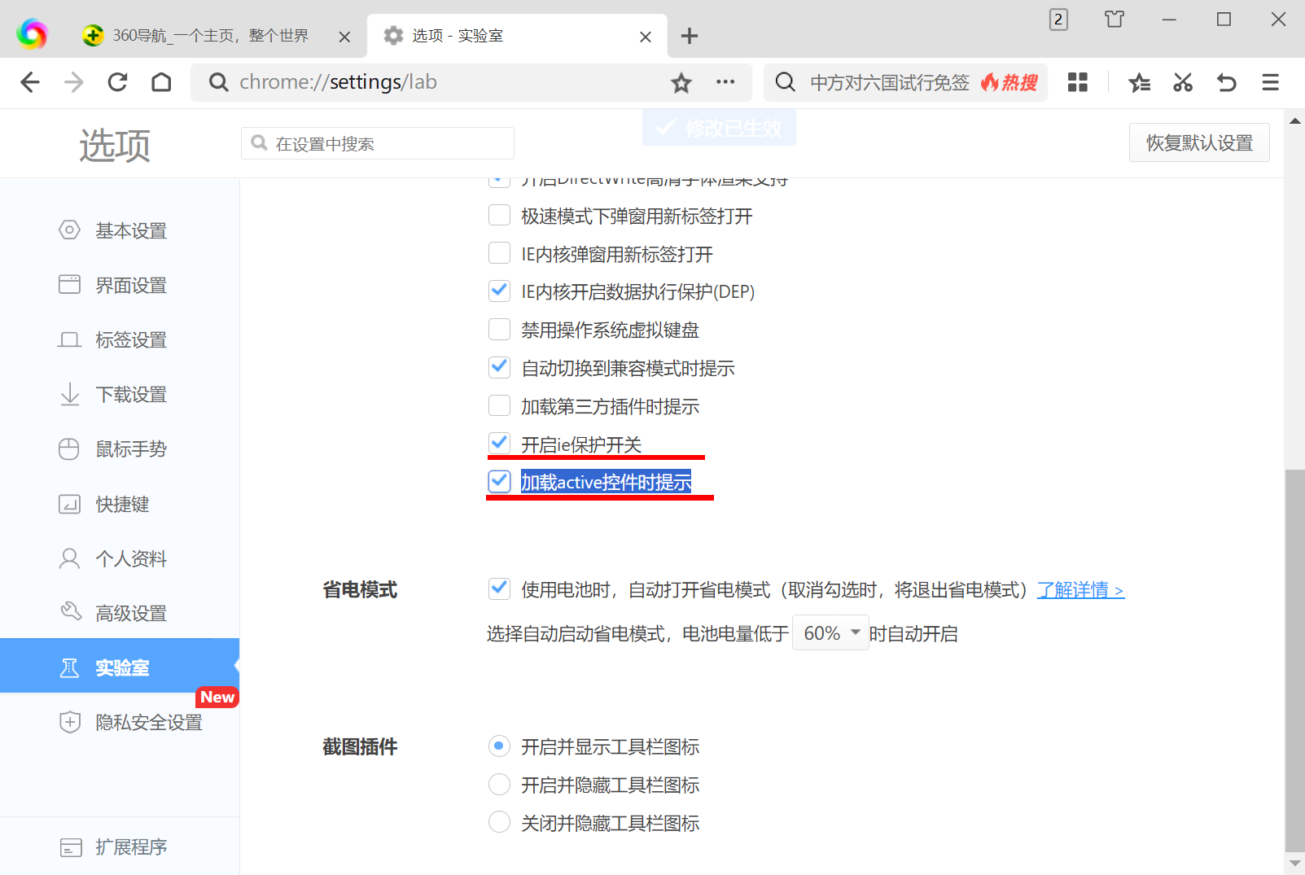Check 加载第三方插件时提示 option
Image resolution: width=1305 pixels, height=875 pixels.
[499, 405]
